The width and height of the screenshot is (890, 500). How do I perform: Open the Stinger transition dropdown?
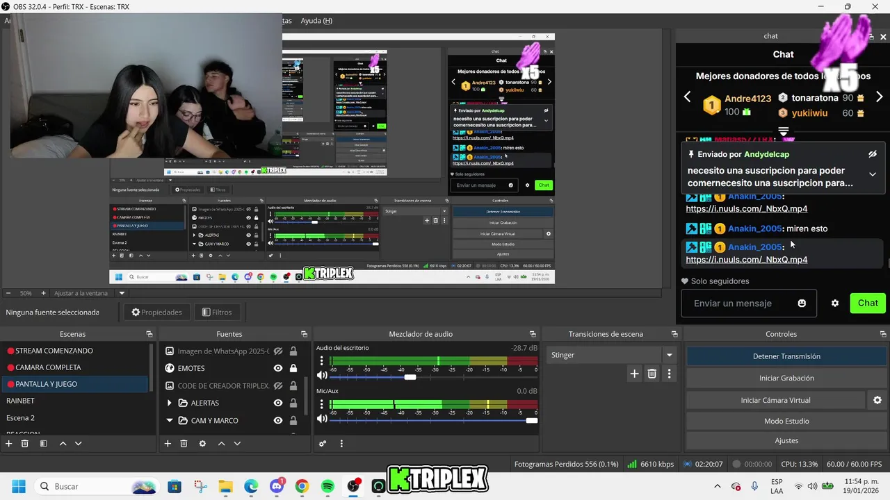(x=670, y=355)
